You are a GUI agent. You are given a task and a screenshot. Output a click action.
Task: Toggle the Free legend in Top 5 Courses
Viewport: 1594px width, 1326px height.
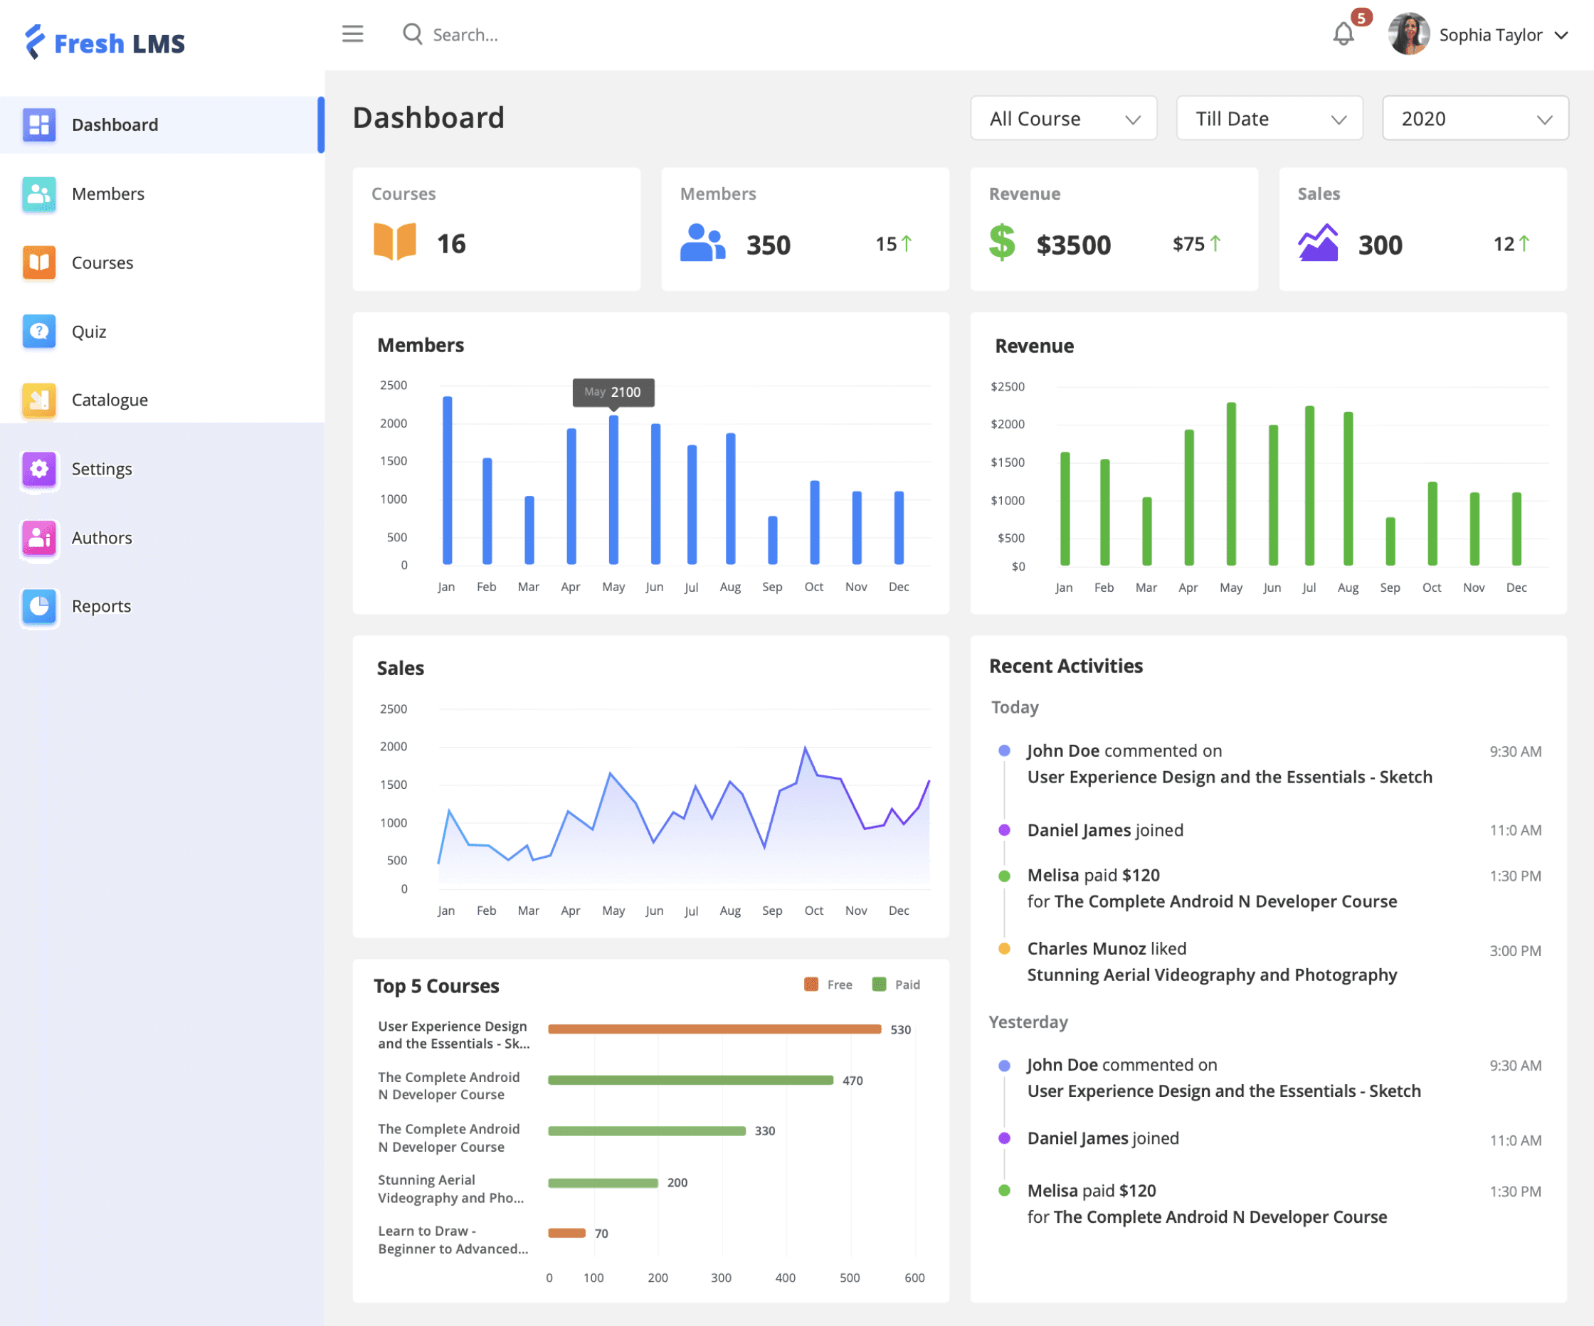coord(828,985)
